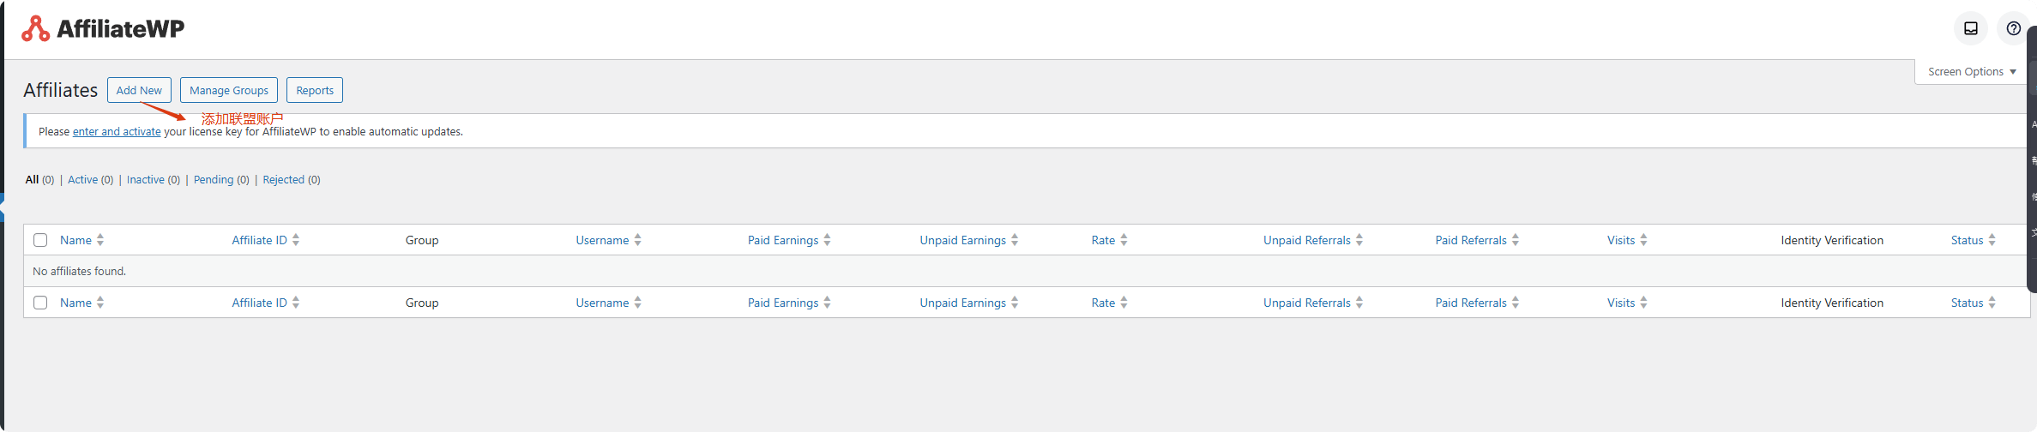The height and width of the screenshot is (432, 2037).
Task: Filter affiliates by Active status
Action: coord(82,180)
